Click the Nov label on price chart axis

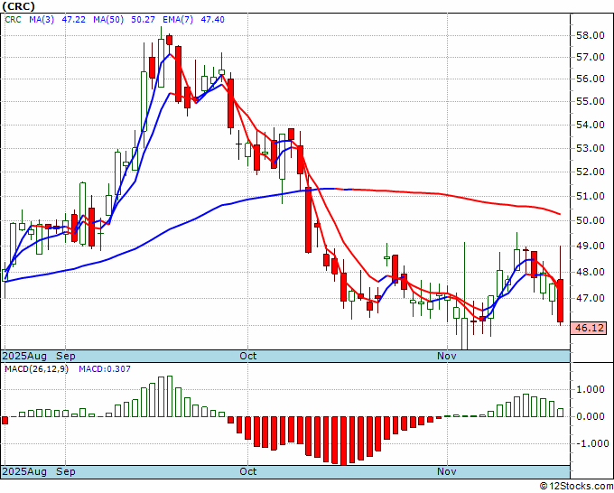click(447, 357)
